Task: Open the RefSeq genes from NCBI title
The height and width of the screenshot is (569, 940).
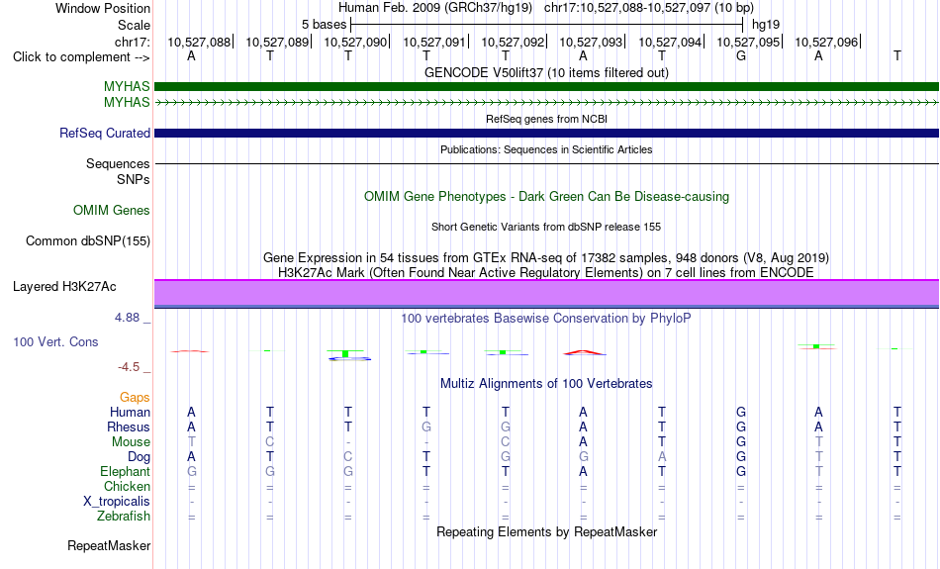Action: (x=546, y=119)
